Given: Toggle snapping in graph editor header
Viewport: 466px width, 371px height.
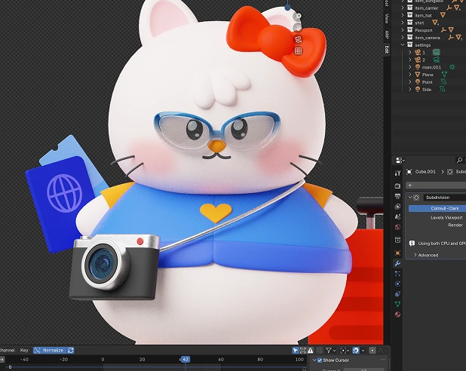Looking at the screenshot, I should (x=356, y=351).
